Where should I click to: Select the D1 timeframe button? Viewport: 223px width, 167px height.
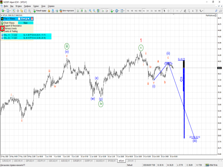(152, 11)
